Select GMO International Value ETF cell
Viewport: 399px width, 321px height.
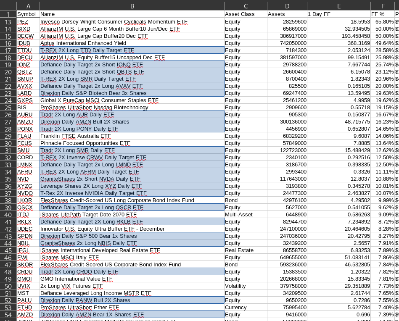pyautogui.click(x=132, y=279)
